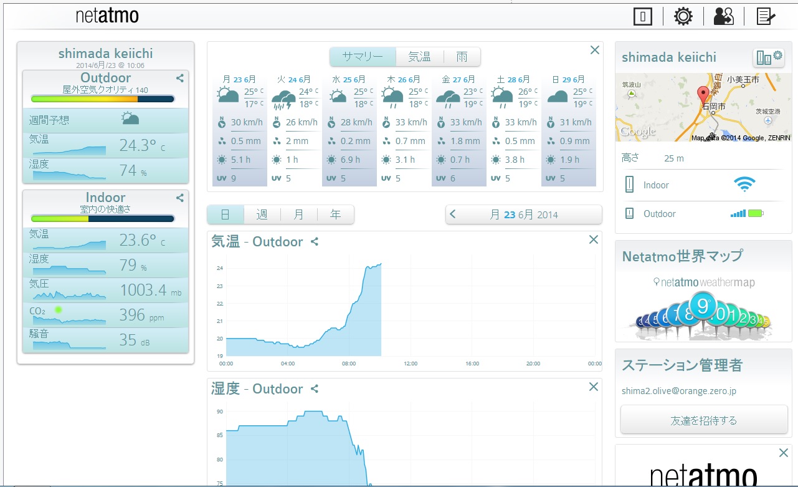The width and height of the screenshot is (798, 487).
Task: Open station settings icon beside shimada keiichi map
Action: point(769,57)
